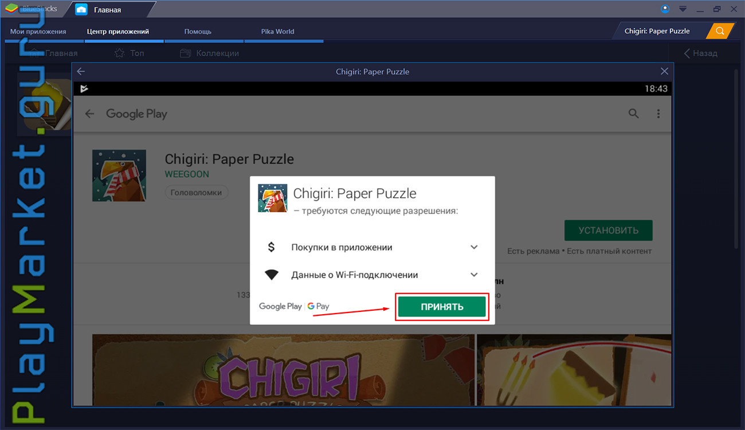Click the Chigiri app icon on store page
This screenshot has width=745, height=430.
coord(119,175)
